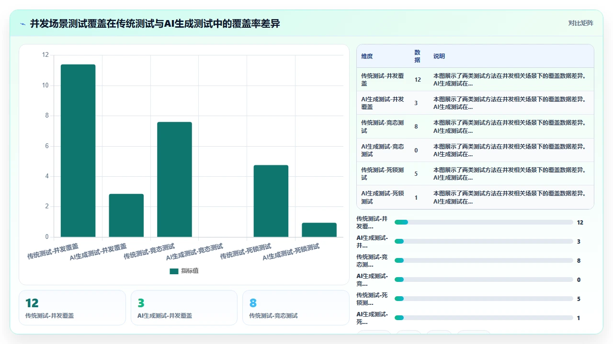Select the 8 传统测试-竞态测试 stat card

point(296,308)
